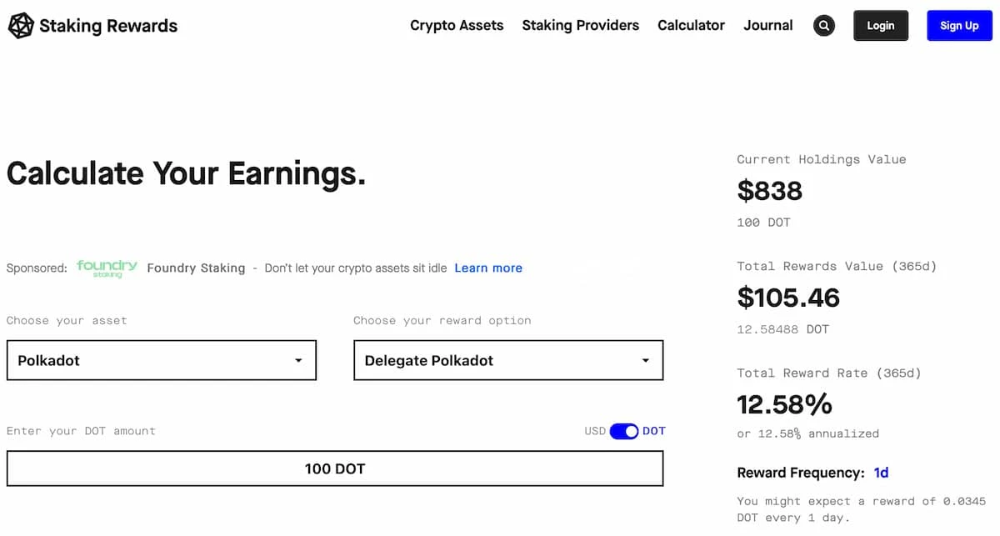Select the DOT label beside the toggle
This screenshot has height=536, width=1000.
click(x=654, y=431)
